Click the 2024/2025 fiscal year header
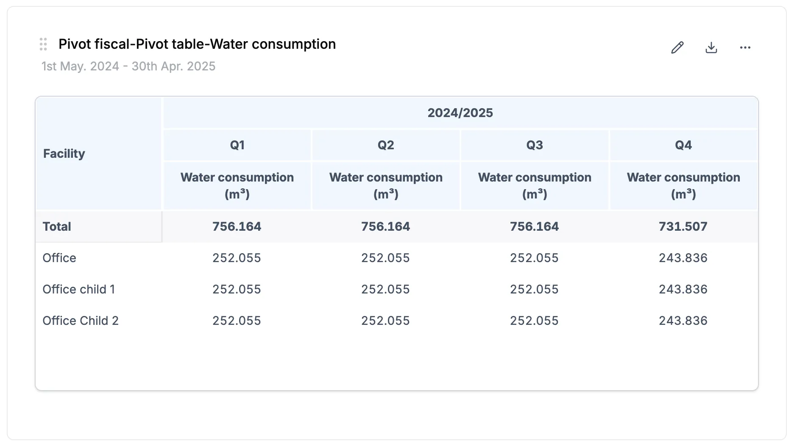Image resolution: width=797 pixels, height=447 pixels. (x=460, y=112)
